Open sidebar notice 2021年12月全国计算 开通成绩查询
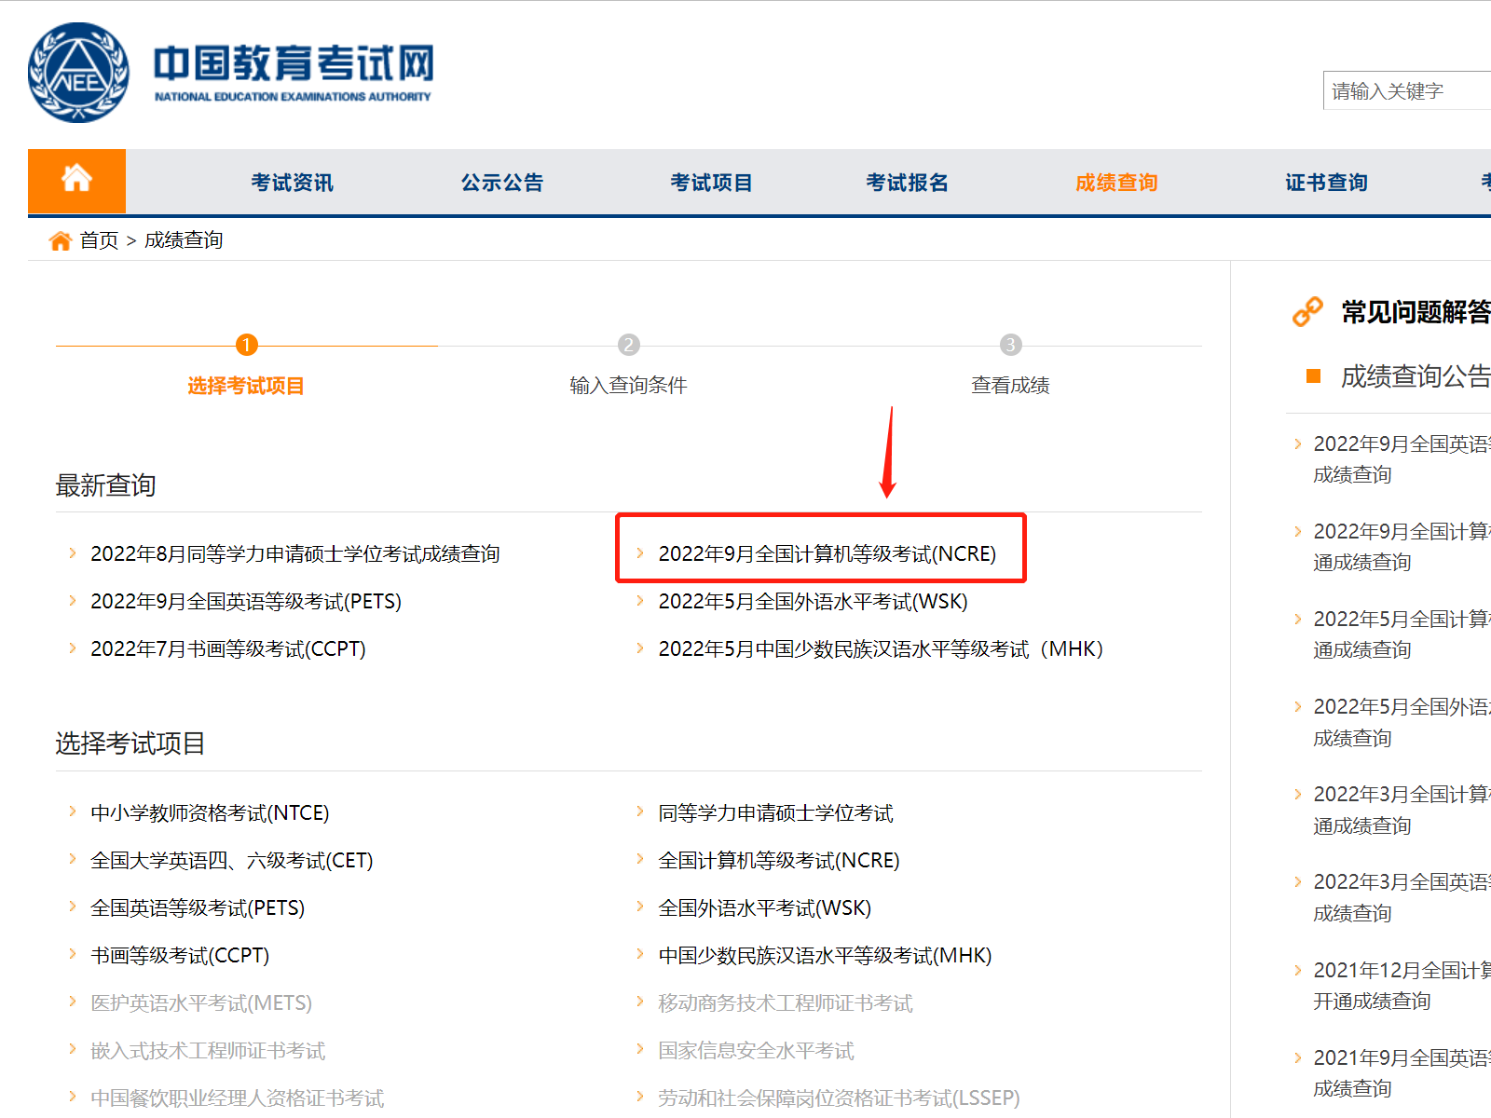This screenshot has height=1118, width=1491. 1402,986
